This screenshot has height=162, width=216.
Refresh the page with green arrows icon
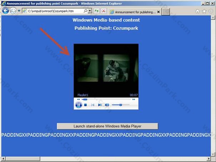[x=97, y=11]
